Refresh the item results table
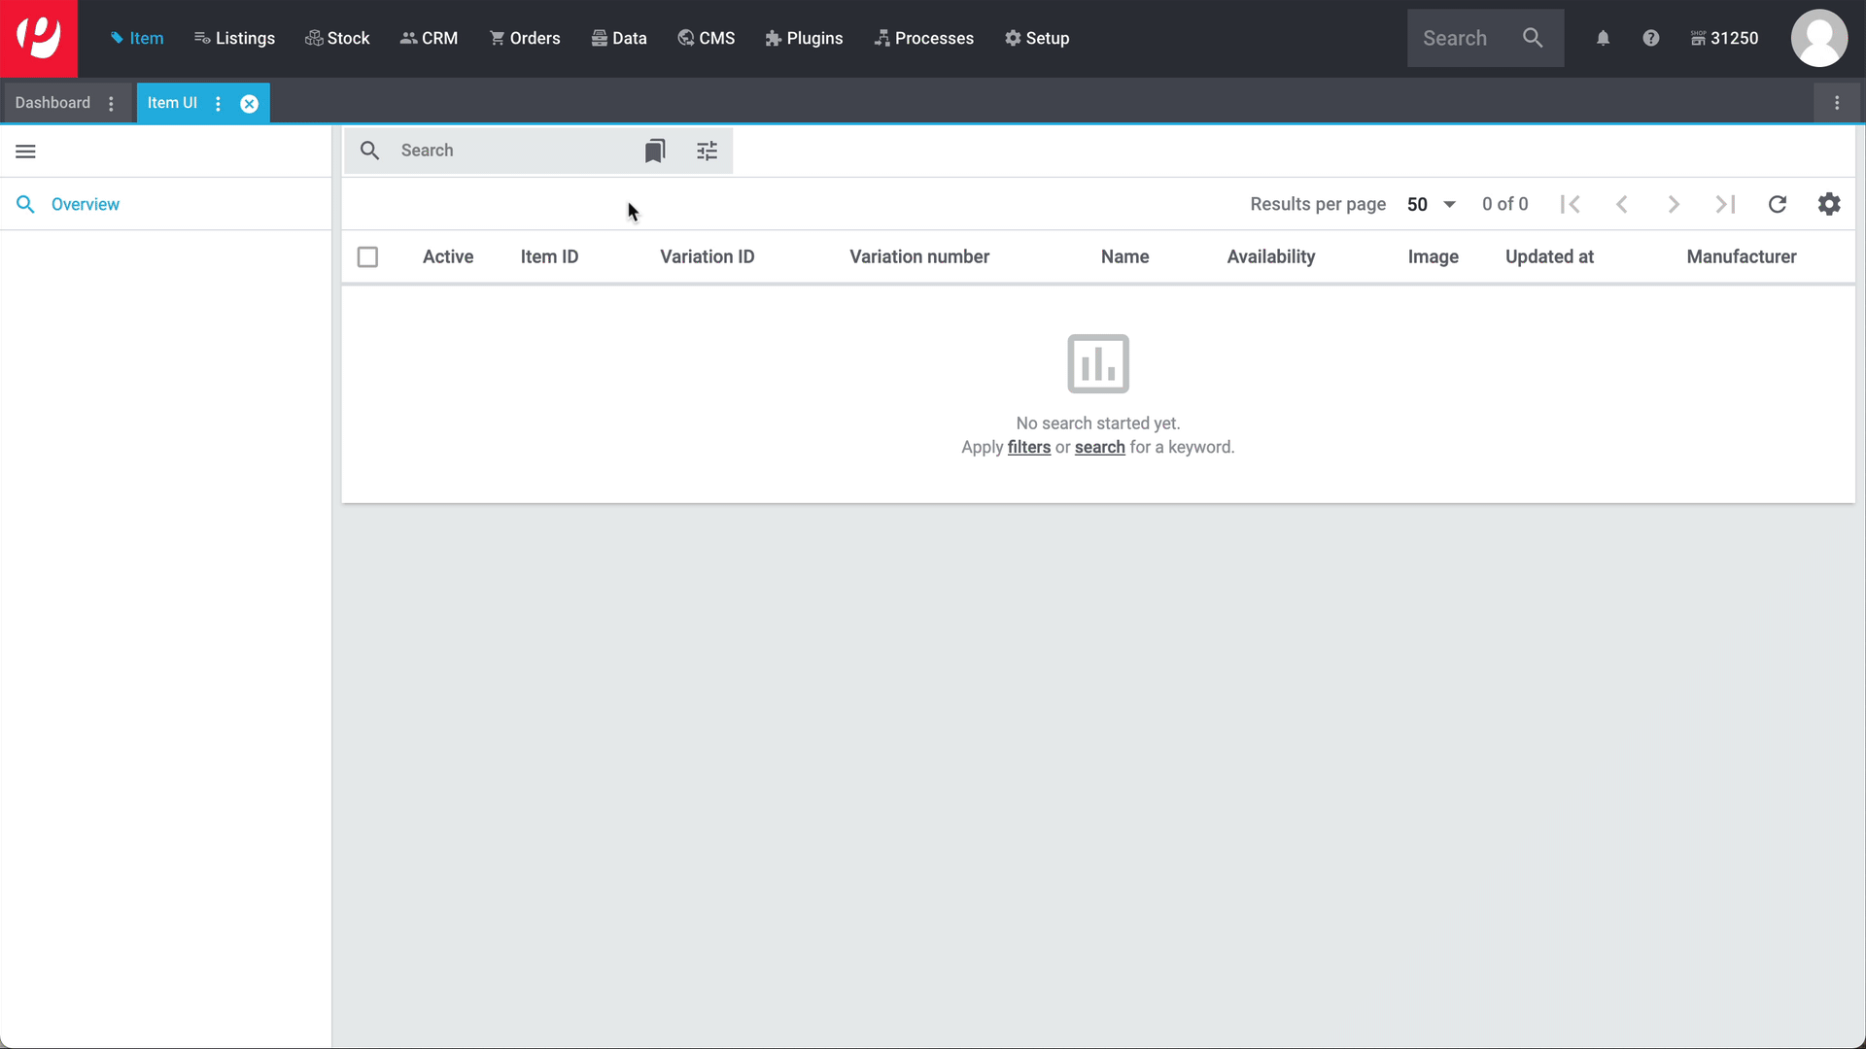1866x1049 pixels. pyautogui.click(x=1777, y=204)
